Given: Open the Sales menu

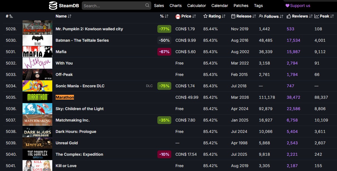Looking at the screenshot, I should pyautogui.click(x=159, y=6).
